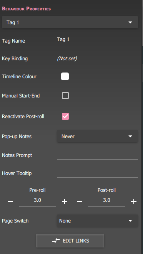This screenshot has height=254, width=143.
Task: Enable the Manual Start-End checkbox
Action: click(65, 96)
